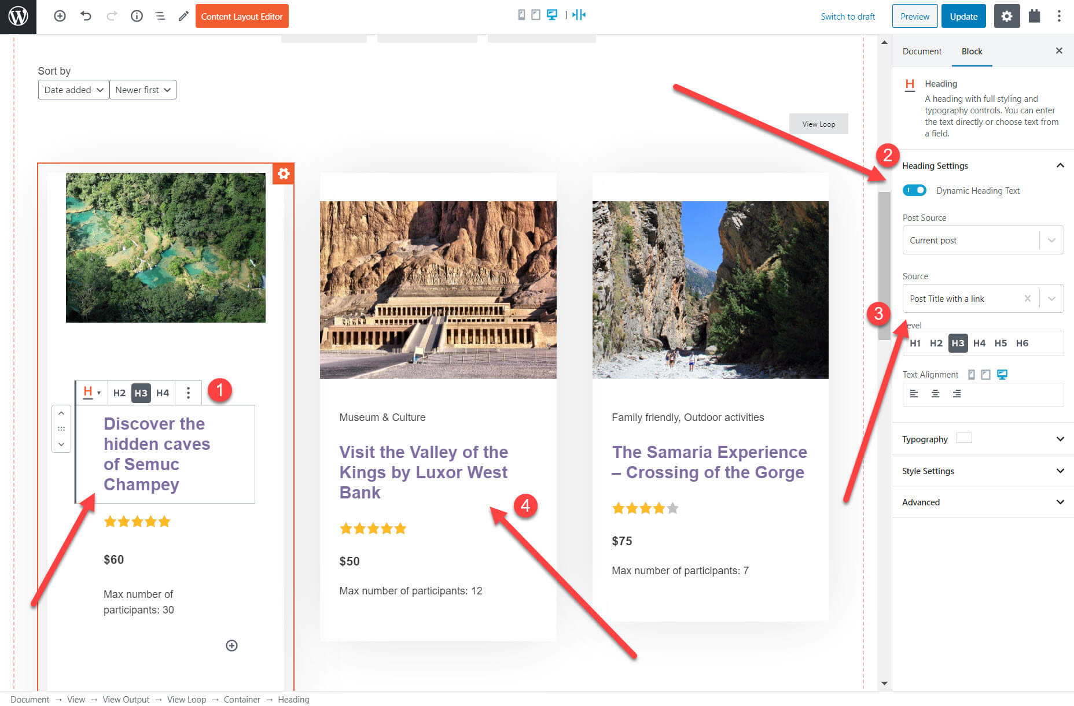
Task: Switch to the Document tab
Action: point(922,51)
